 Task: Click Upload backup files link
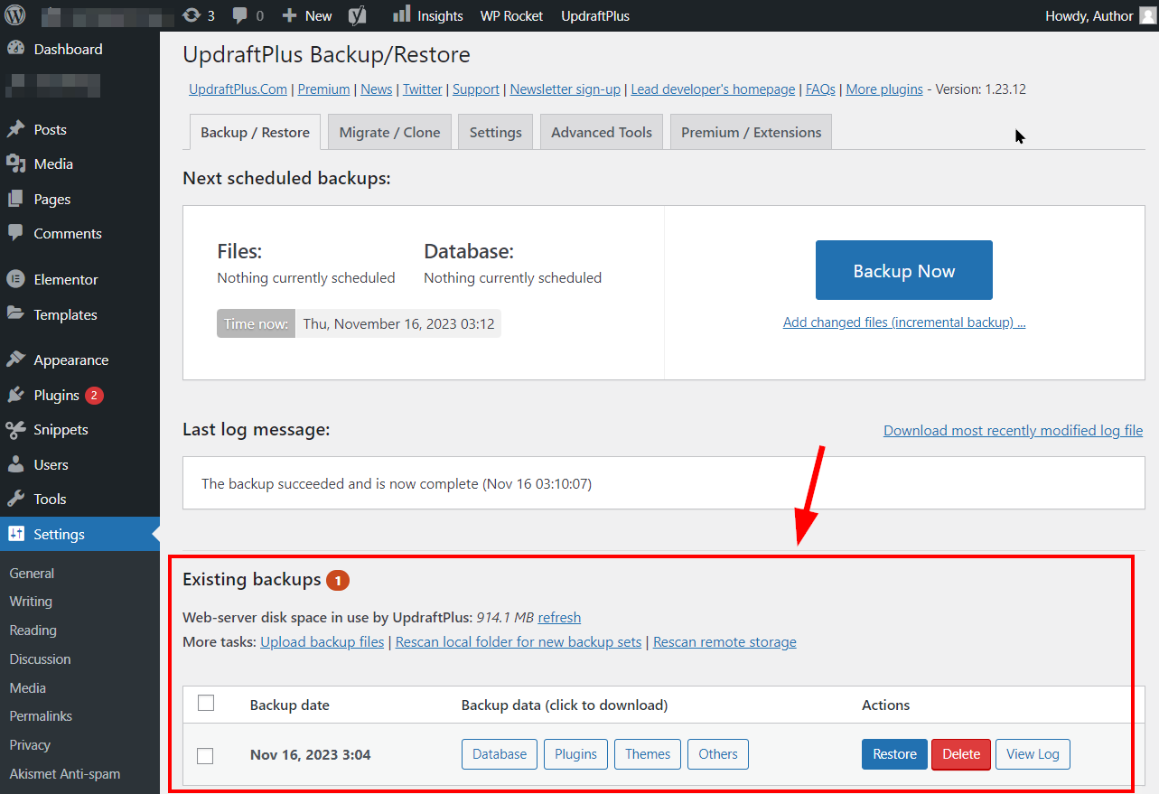[322, 642]
